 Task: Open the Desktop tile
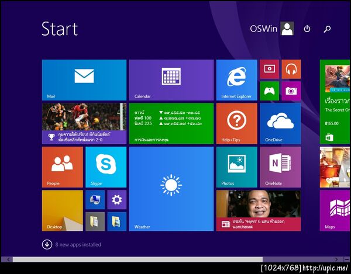[63, 210]
